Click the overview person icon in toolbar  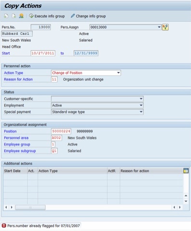(x=21, y=16)
